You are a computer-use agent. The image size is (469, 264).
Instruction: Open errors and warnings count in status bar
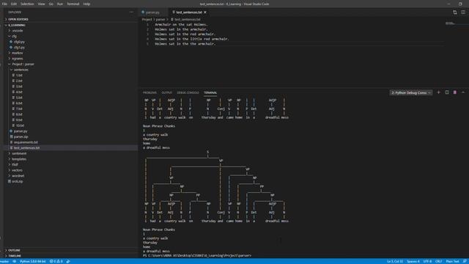[56, 261]
